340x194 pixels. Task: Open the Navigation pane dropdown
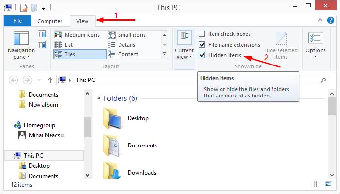[21, 46]
